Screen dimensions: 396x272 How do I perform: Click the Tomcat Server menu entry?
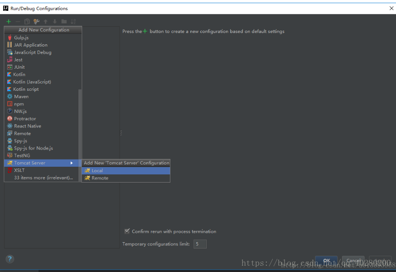42,163
